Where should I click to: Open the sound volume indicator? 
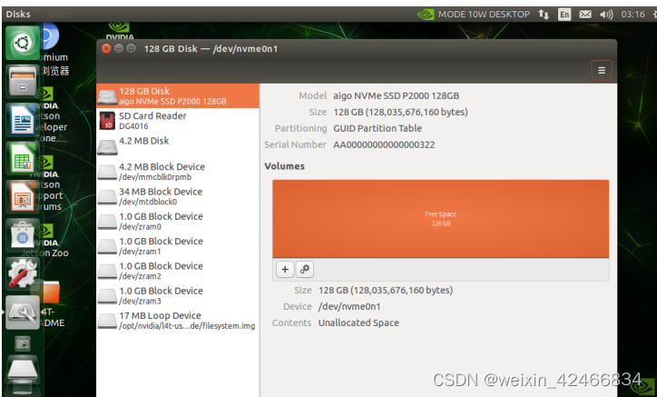point(606,15)
